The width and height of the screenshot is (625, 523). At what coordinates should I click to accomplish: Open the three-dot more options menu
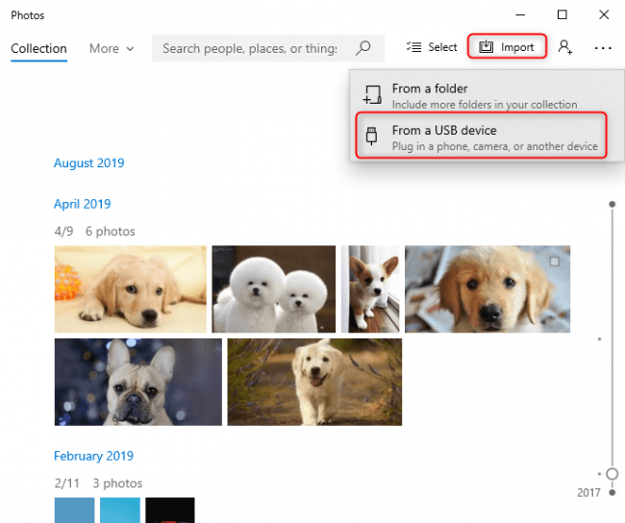point(603,47)
